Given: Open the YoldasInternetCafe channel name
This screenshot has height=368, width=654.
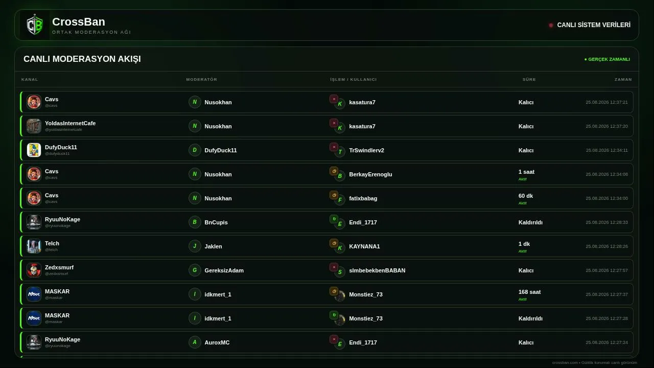Looking at the screenshot, I should pyautogui.click(x=70, y=123).
